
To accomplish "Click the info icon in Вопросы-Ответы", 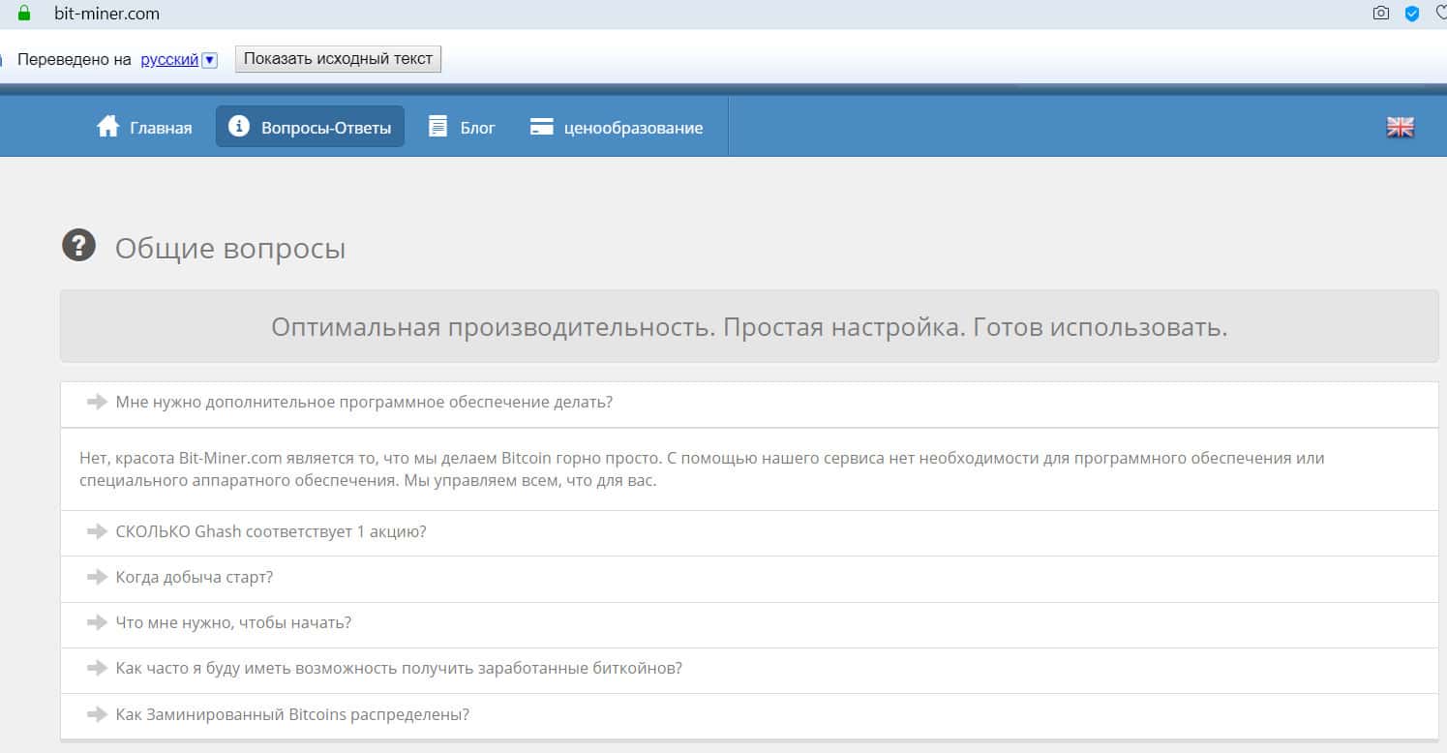I will pyautogui.click(x=239, y=127).
